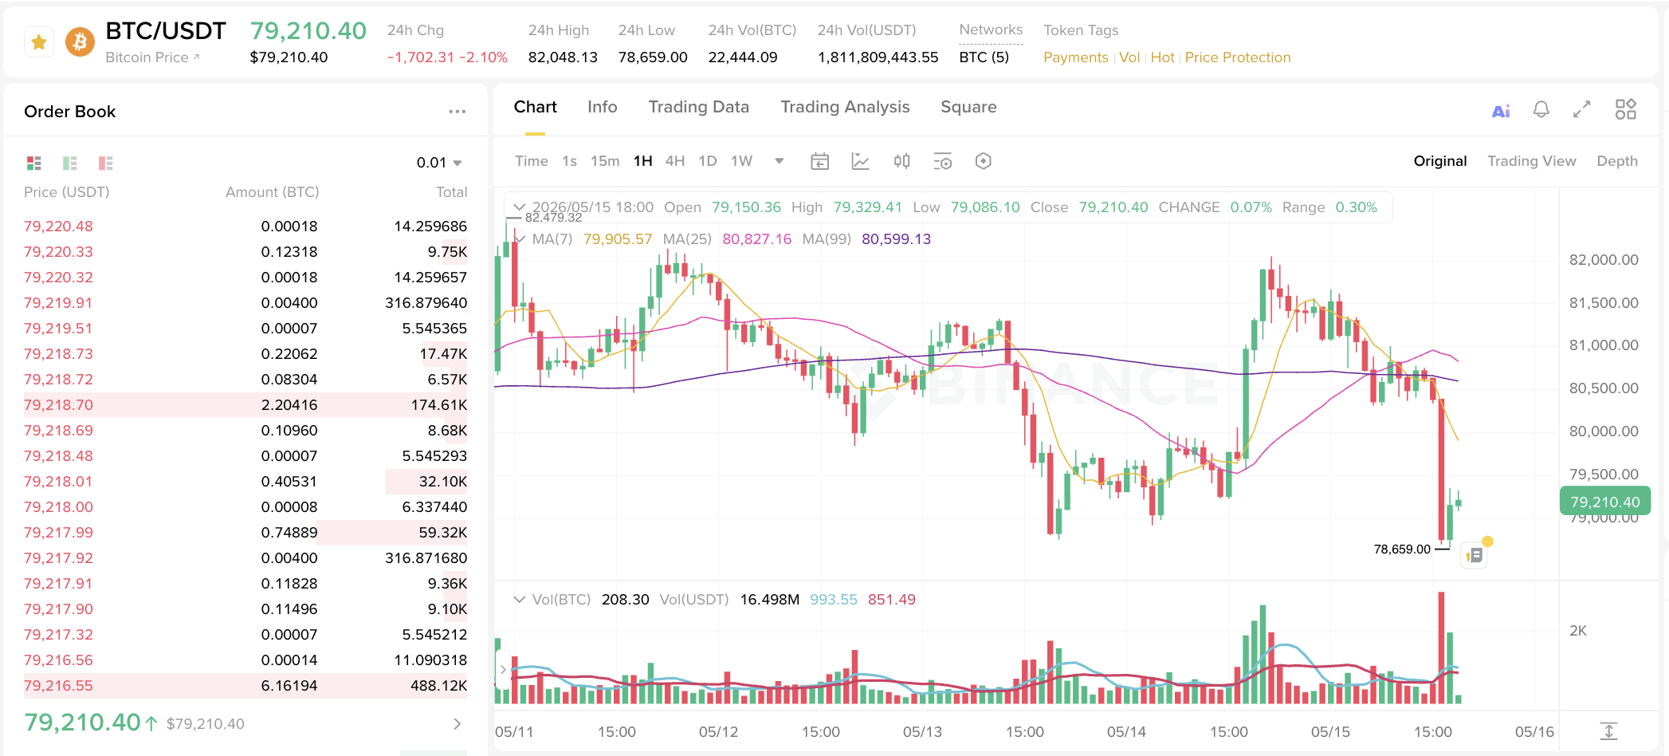Click the price alert bell icon
Image resolution: width=1669 pixels, height=756 pixels.
tap(1541, 109)
